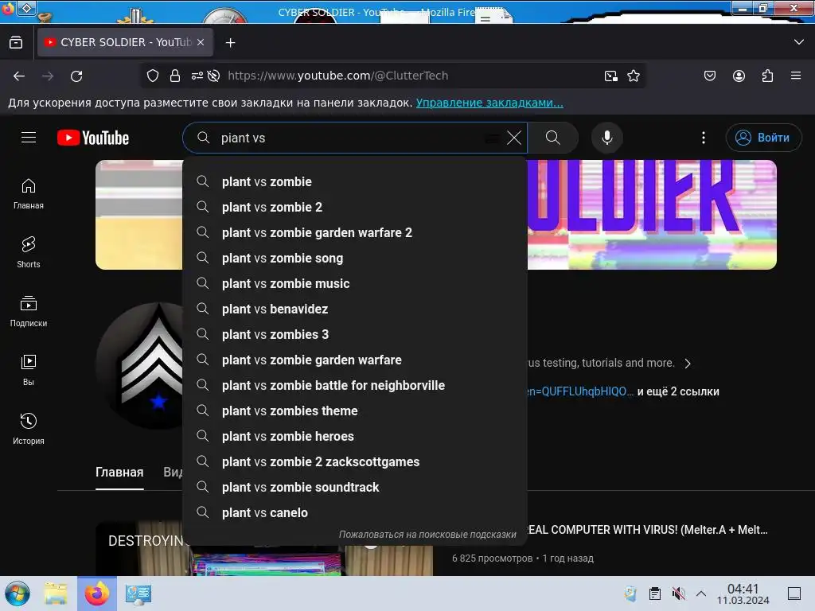Open Shorts in the sidebar
This screenshot has width=815, height=611.
pos(29,252)
